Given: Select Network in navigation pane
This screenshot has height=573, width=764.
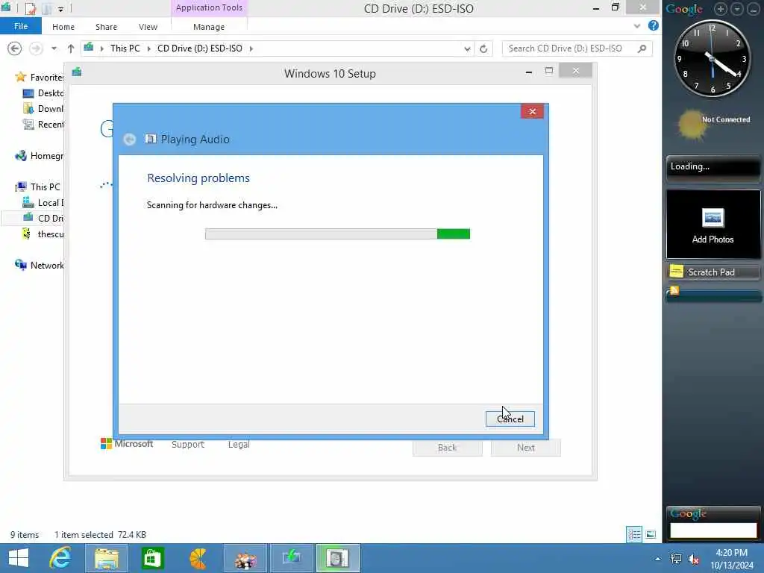Looking at the screenshot, I should pos(40,265).
